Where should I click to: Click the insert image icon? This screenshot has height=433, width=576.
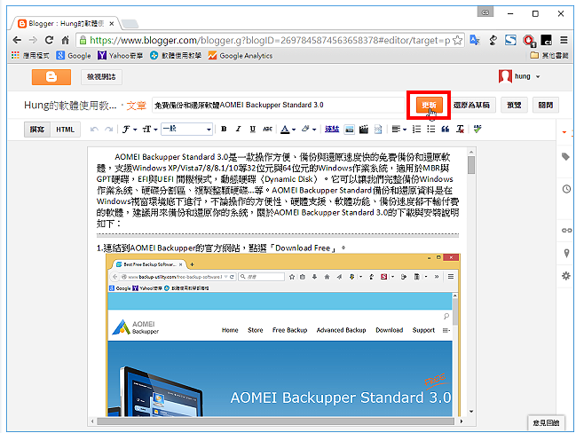click(x=350, y=130)
